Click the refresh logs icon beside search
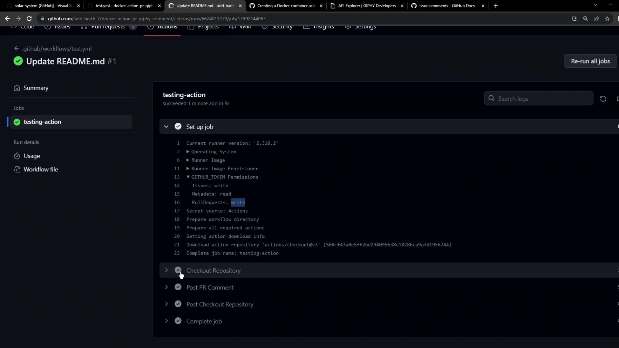This screenshot has width=619, height=348. (603, 99)
